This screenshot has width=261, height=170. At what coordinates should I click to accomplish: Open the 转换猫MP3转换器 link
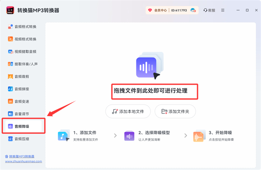click(x=22, y=157)
